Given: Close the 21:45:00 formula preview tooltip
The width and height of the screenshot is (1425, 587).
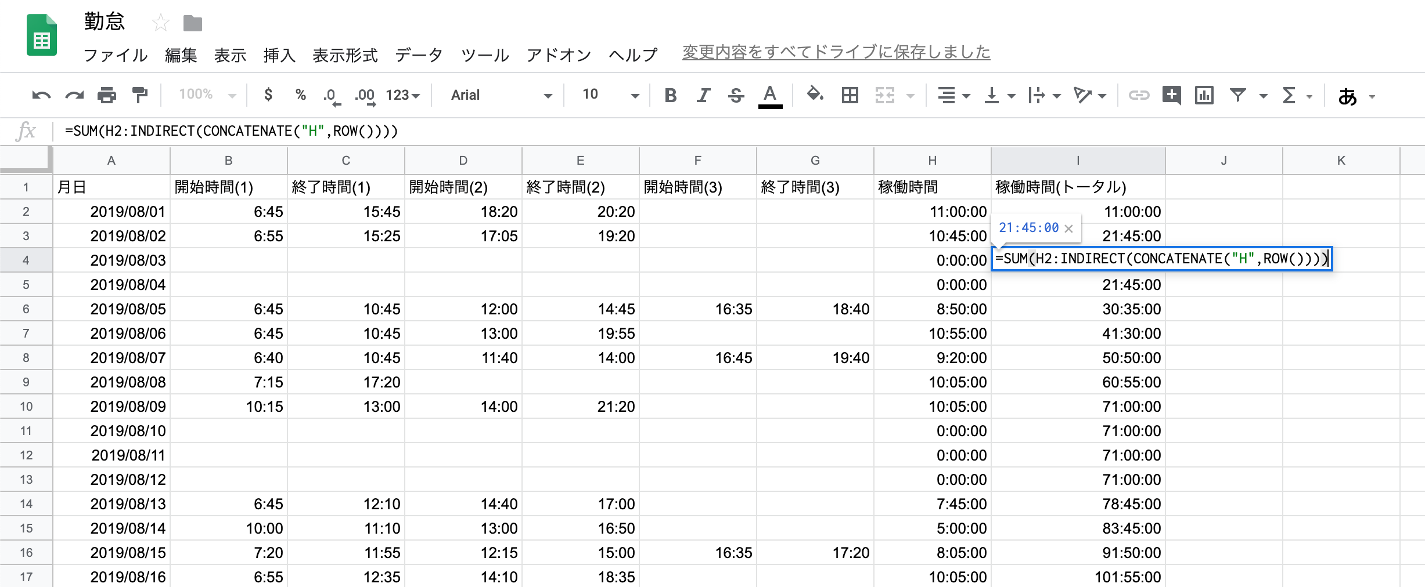Looking at the screenshot, I should click(1068, 229).
